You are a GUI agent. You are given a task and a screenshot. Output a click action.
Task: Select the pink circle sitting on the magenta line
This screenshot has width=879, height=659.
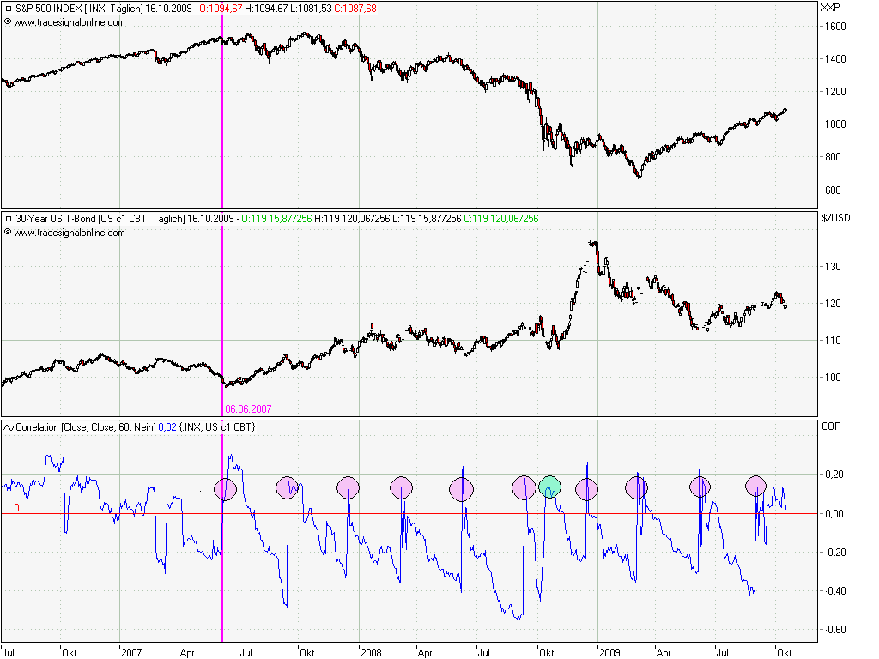[x=226, y=488]
